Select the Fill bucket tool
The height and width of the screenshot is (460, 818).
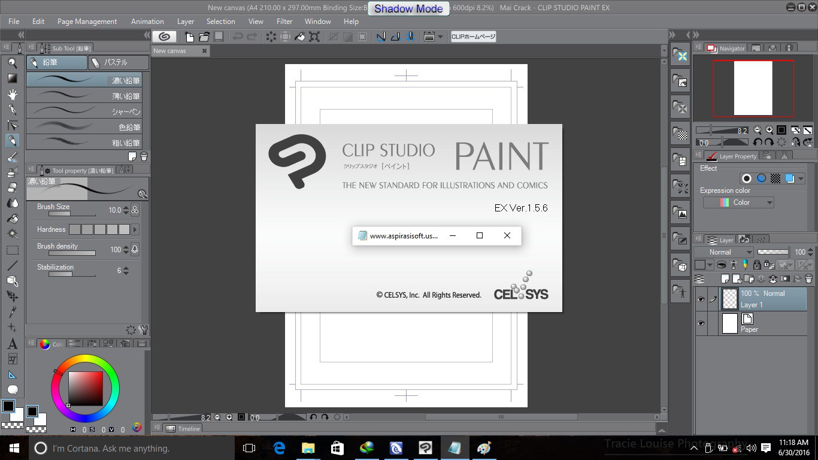tap(12, 219)
